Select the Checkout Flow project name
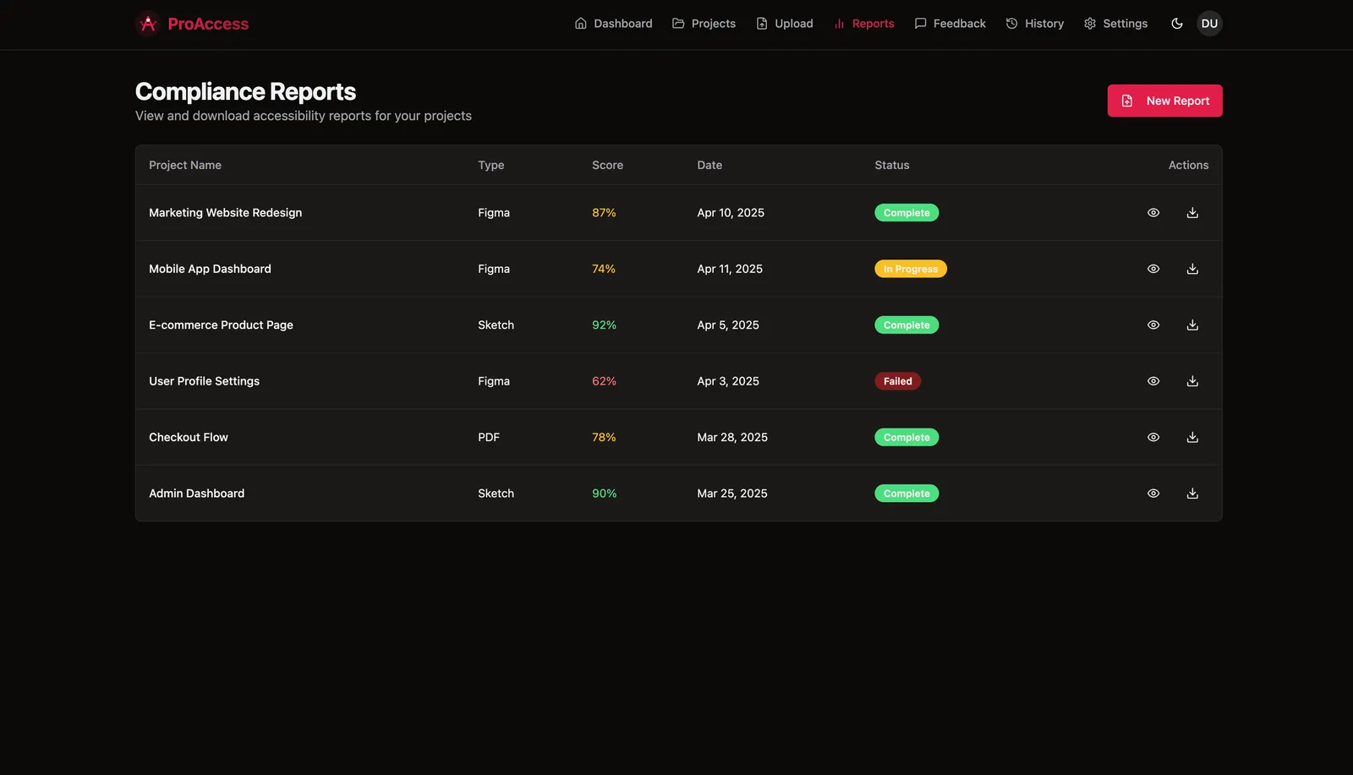This screenshot has width=1353, height=775. coord(189,437)
